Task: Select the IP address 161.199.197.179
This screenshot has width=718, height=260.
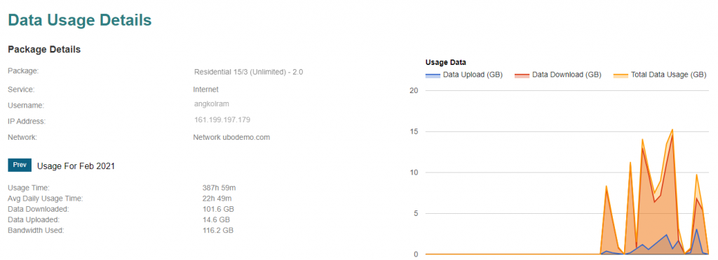Action: (222, 120)
